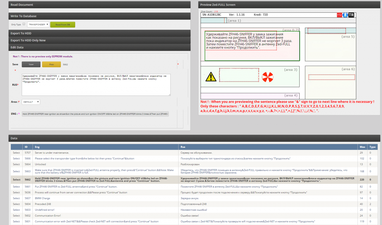Click the Ver: 1.1.16 text
The width and height of the screenshot is (382, 225).
click(237, 15)
